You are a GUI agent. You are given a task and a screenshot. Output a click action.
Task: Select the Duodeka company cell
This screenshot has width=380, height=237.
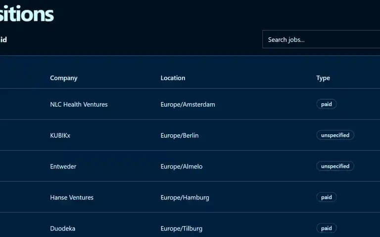(62, 228)
